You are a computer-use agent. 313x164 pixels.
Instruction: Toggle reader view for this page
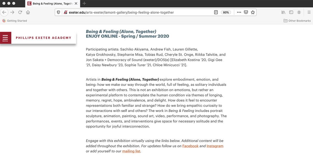coord(216,13)
